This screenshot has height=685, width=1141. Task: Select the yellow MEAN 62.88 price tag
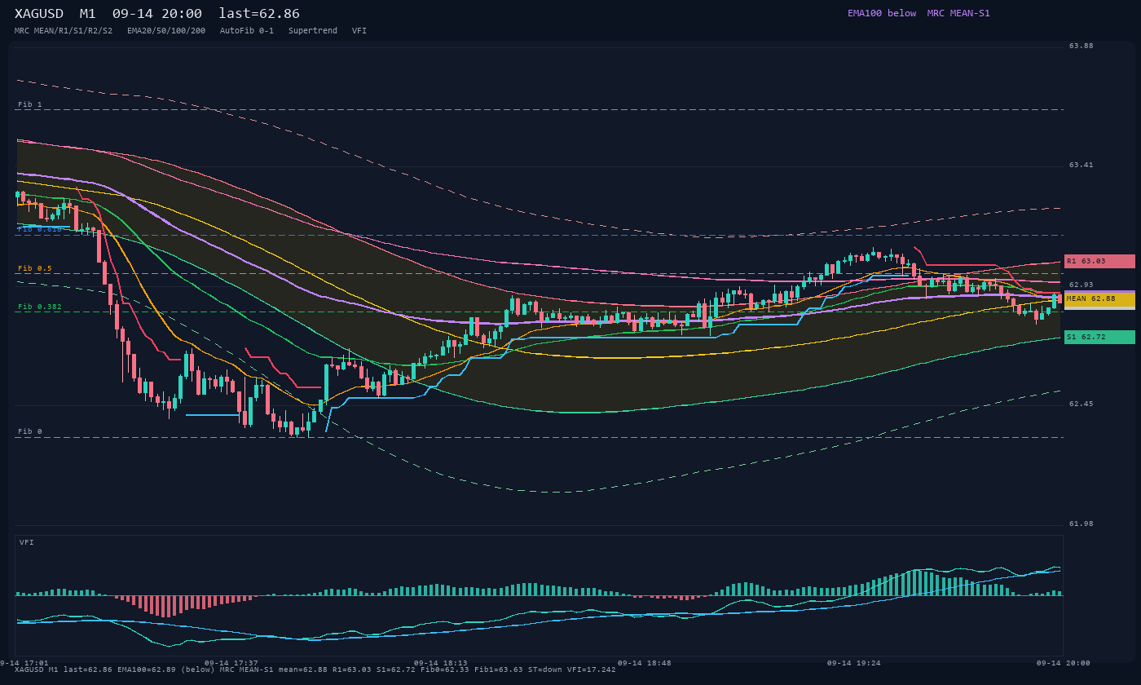tap(1099, 299)
